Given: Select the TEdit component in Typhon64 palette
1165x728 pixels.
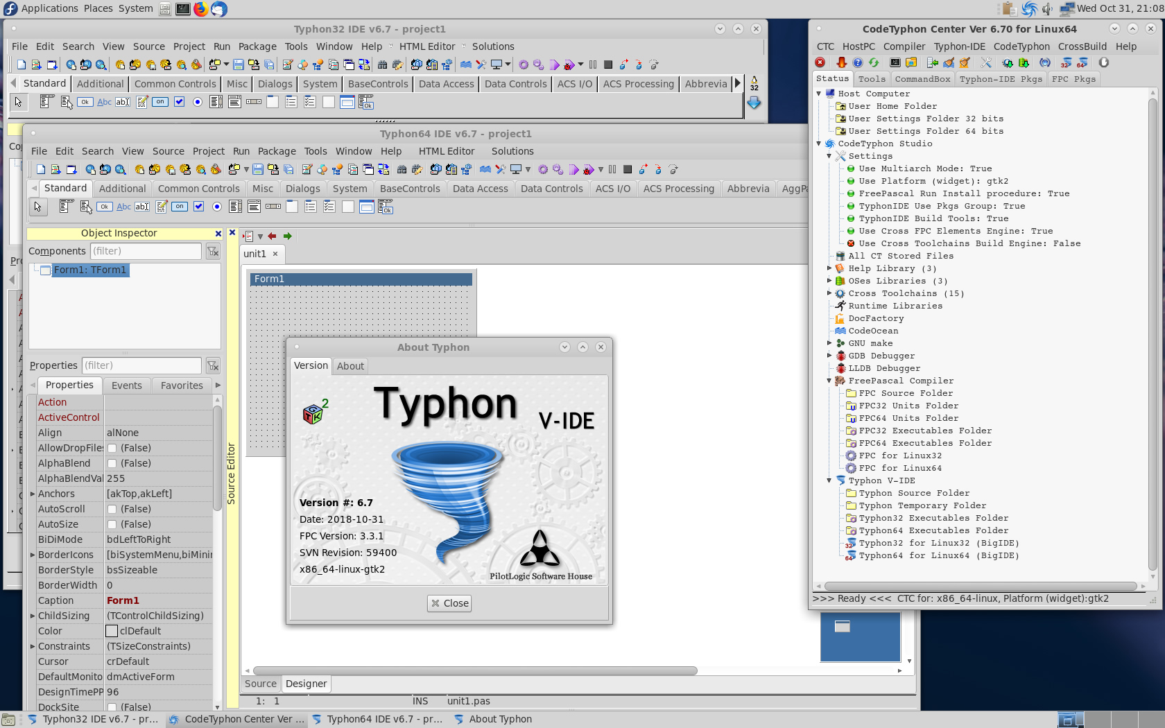Looking at the screenshot, I should (x=142, y=207).
